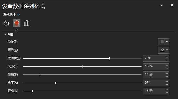Collapse the 阴影 section triangle
178x99 pixels.
(x=5, y=34)
